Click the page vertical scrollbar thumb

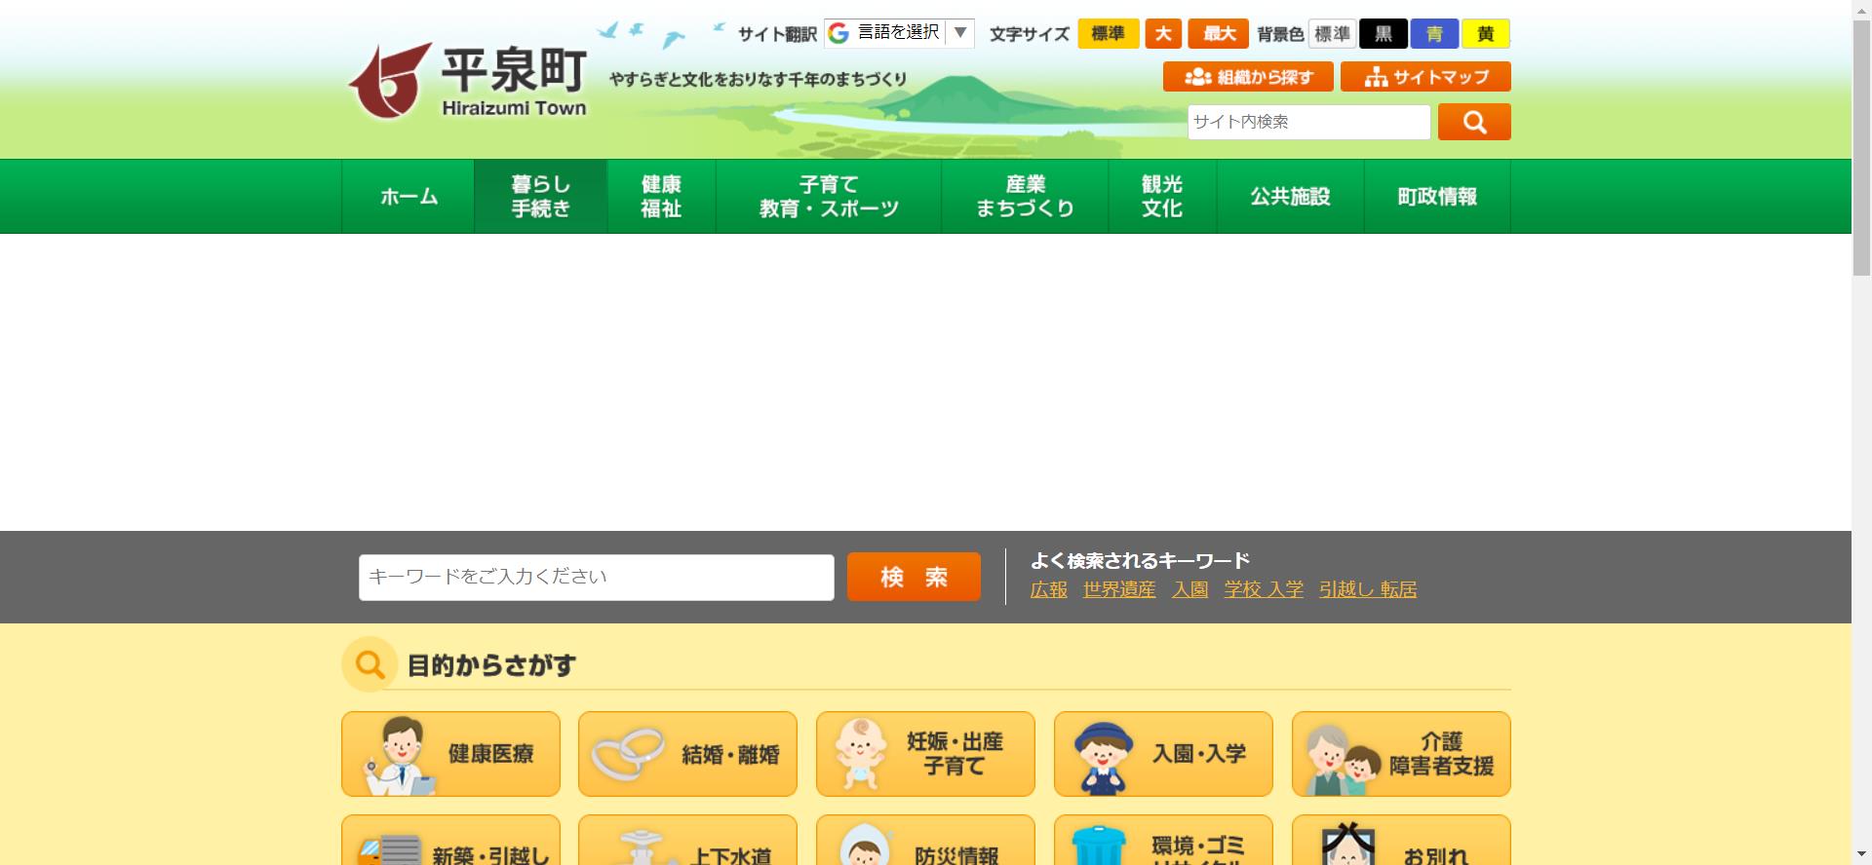(x=1861, y=146)
